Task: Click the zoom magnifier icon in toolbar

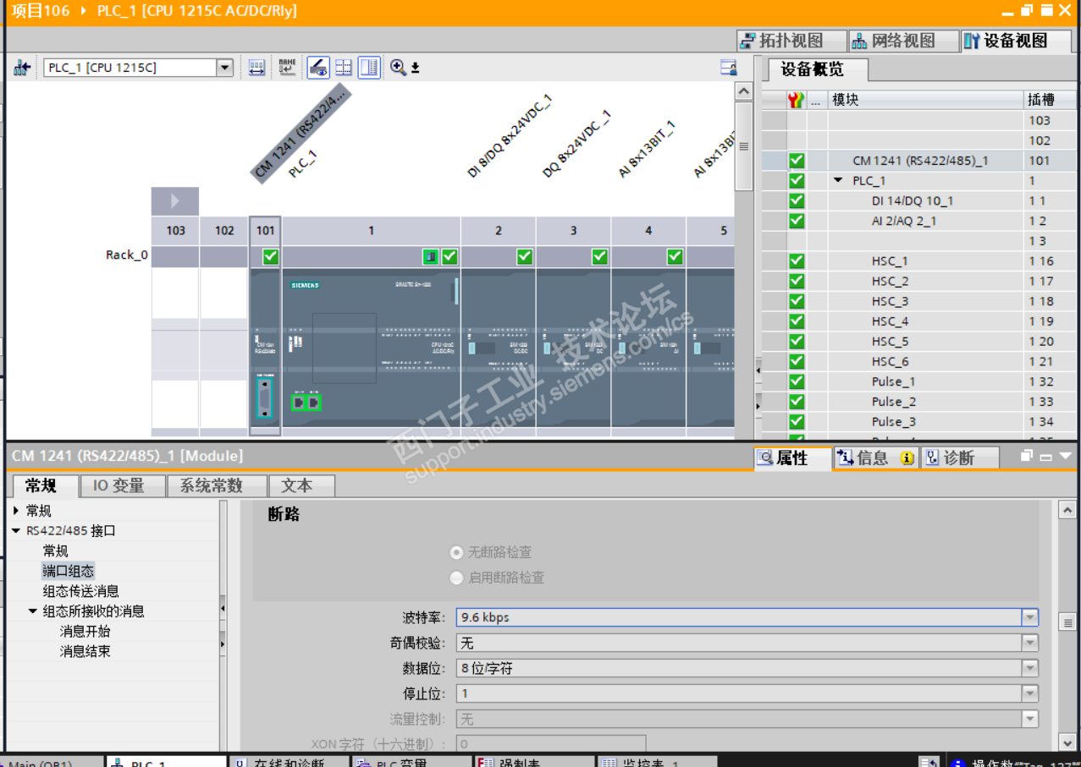Action: 398,68
